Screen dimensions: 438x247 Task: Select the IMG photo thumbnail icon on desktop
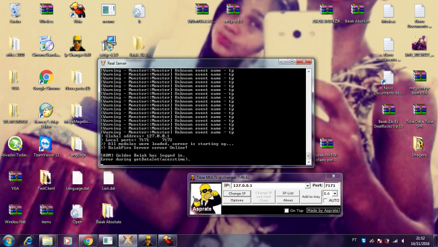(x=419, y=46)
